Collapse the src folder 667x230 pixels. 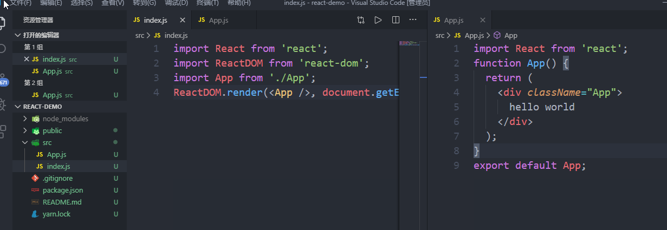click(25, 142)
